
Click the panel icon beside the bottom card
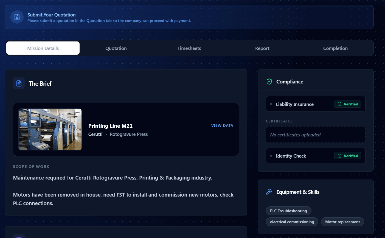point(18,236)
